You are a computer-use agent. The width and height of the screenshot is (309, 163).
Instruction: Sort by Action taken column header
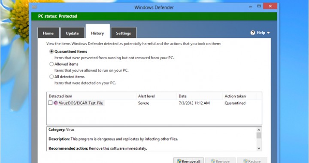pos(239,96)
